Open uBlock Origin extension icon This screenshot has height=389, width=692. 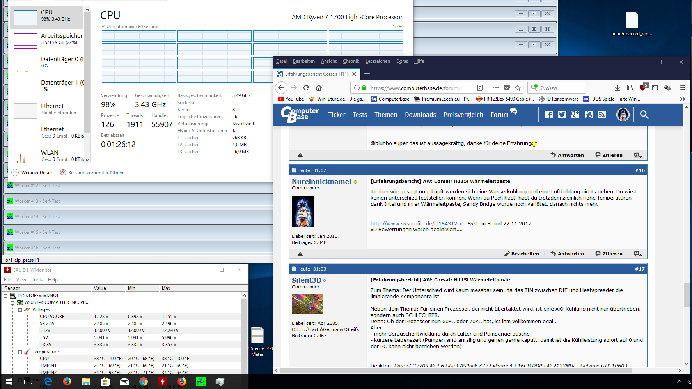click(x=643, y=87)
